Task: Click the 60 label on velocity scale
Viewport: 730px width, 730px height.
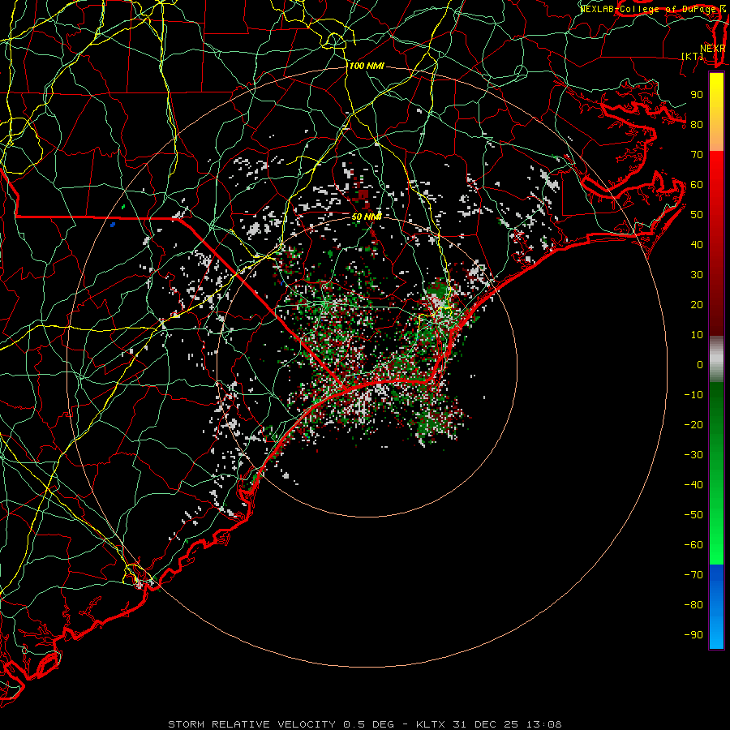Action: pyautogui.click(x=697, y=184)
